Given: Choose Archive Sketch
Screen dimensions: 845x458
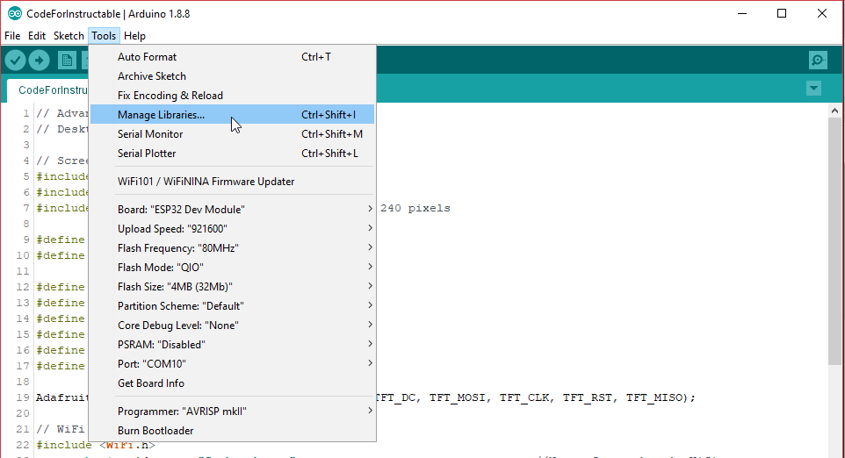Looking at the screenshot, I should click(x=232, y=75).
